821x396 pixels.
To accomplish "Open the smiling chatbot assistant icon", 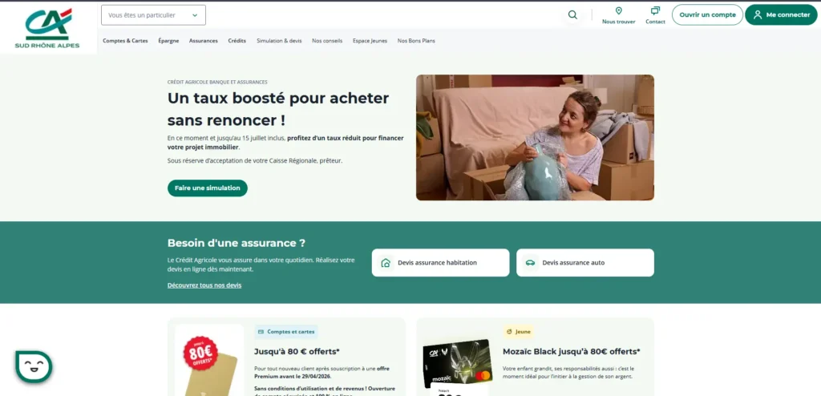I will tap(34, 366).
